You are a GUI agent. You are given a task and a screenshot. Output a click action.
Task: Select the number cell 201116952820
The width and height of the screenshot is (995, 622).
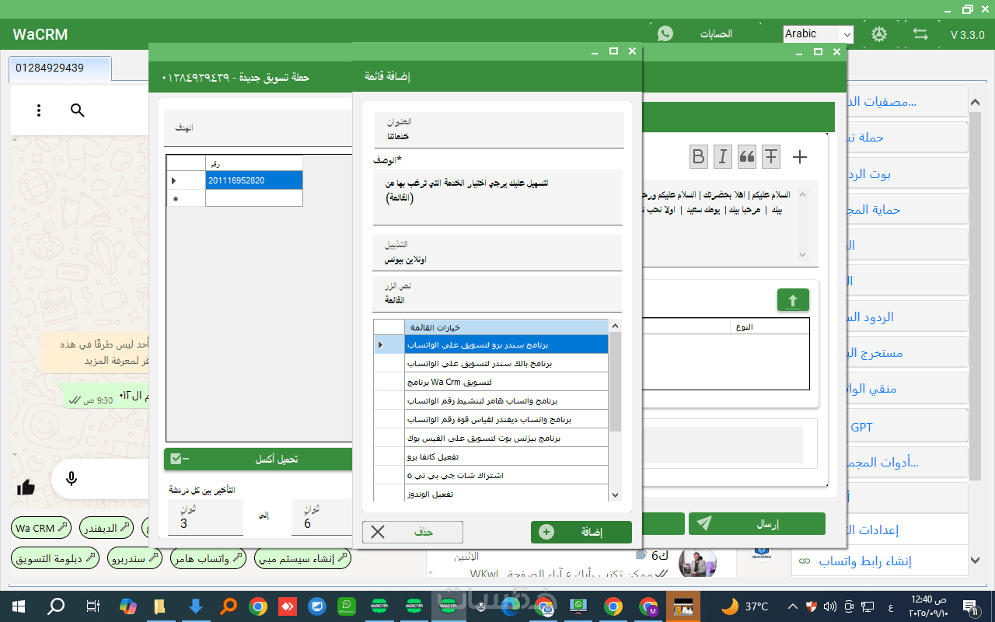click(x=254, y=180)
